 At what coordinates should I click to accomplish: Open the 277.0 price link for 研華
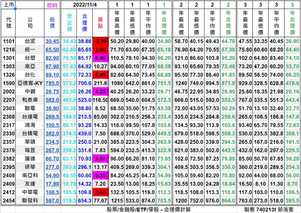[52, 167]
